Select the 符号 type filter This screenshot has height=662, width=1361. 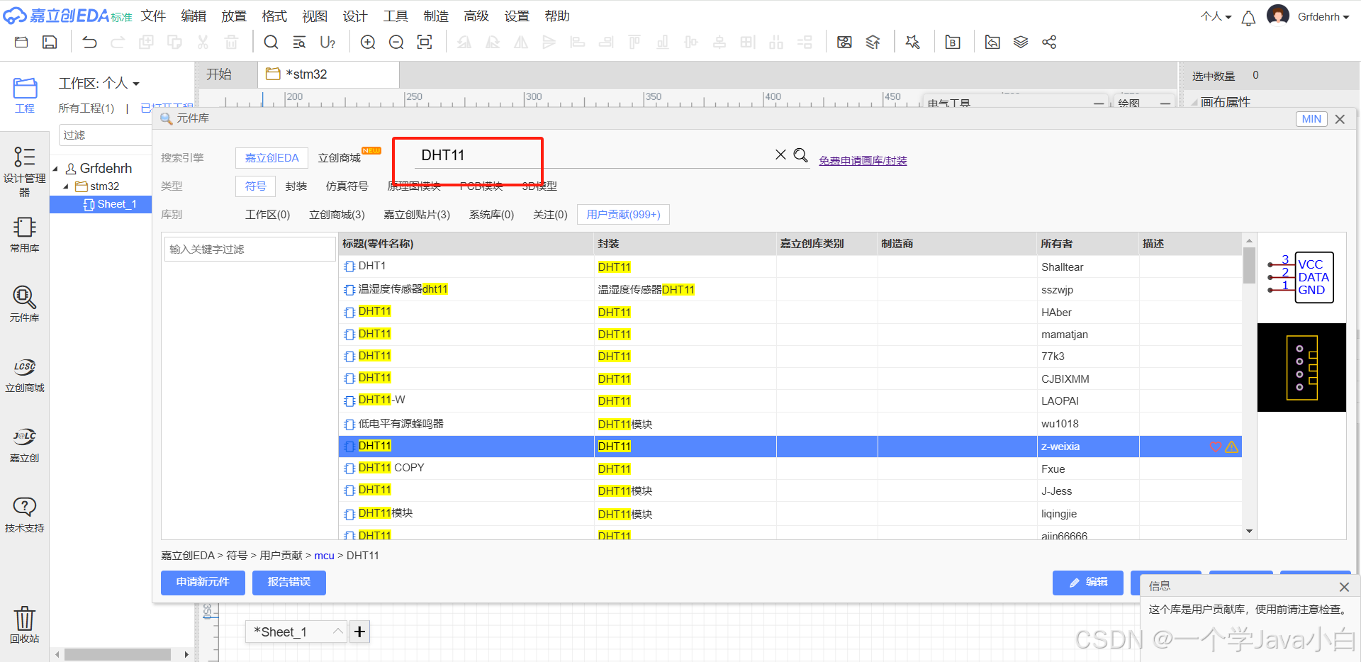(x=255, y=186)
